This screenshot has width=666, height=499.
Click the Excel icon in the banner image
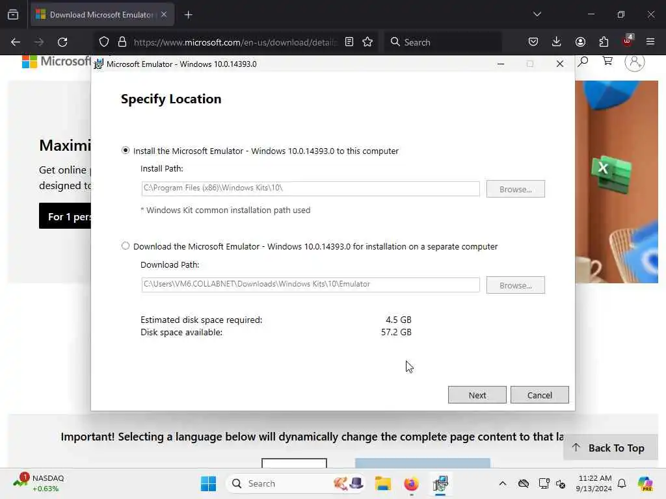(611, 174)
